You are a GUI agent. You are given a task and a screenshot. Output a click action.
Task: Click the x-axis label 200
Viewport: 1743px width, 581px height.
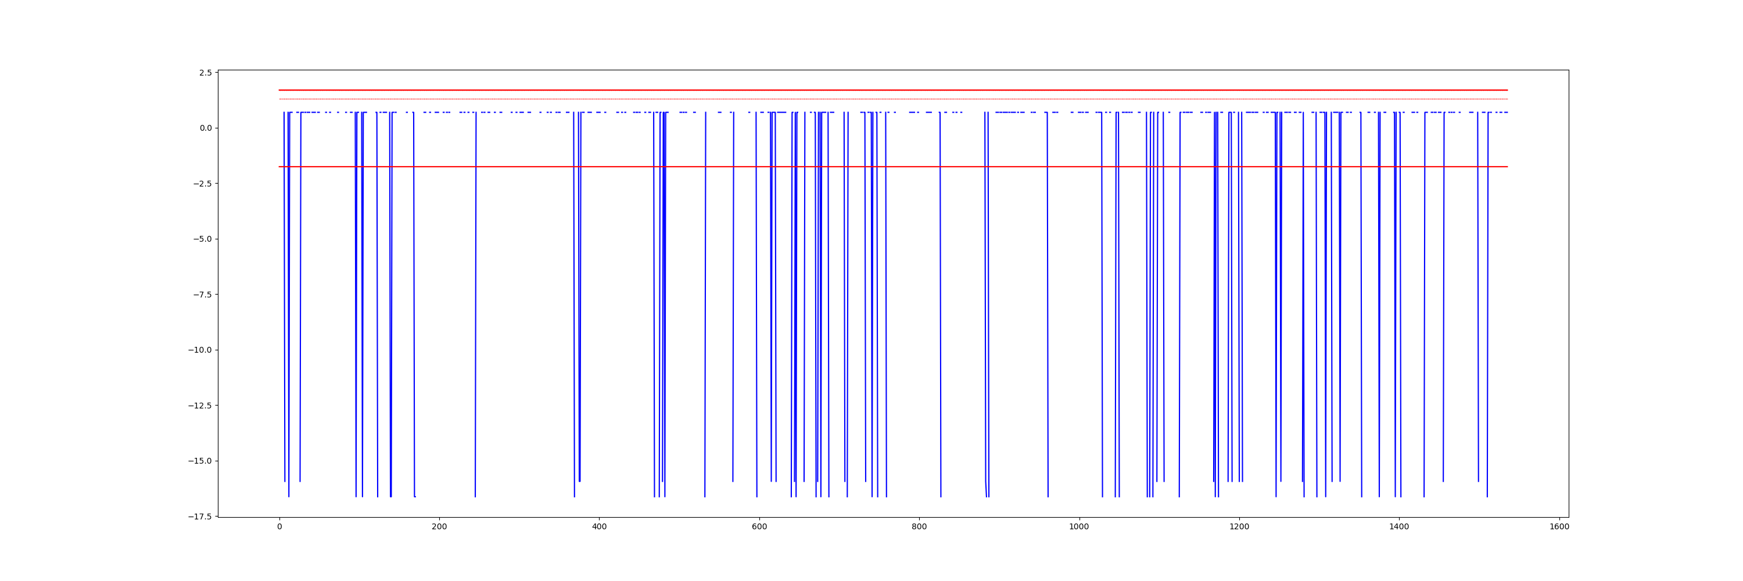pos(439,527)
